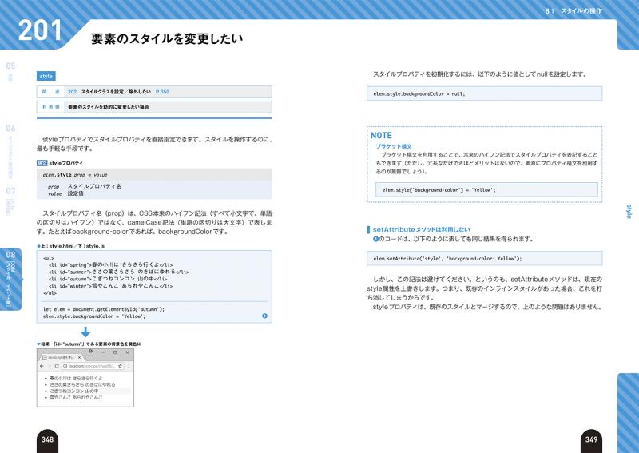
Task: Close the browser tab with its x
Action: pos(79,357)
